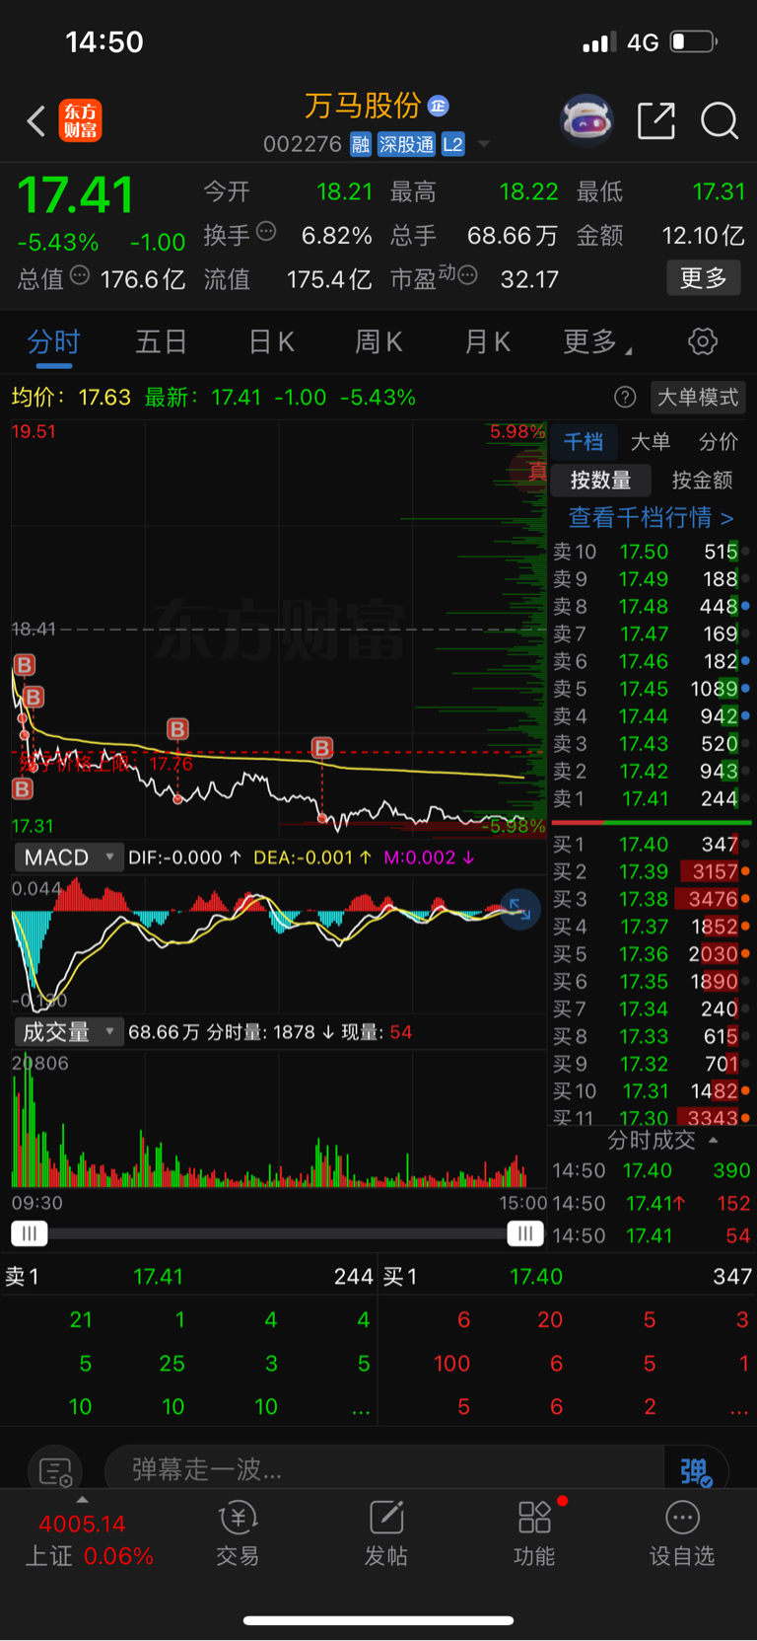Viewport: 757px width, 1641px height.
Task: Tap the share export icon
Action: [656, 120]
